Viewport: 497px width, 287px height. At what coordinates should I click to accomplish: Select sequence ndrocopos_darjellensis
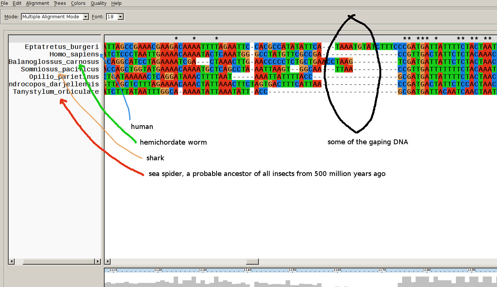point(54,84)
